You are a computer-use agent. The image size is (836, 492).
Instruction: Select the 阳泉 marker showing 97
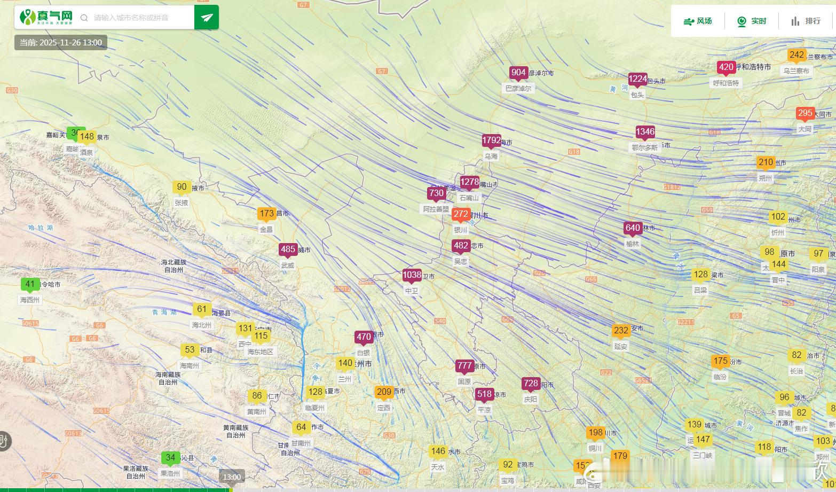click(818, 254)
